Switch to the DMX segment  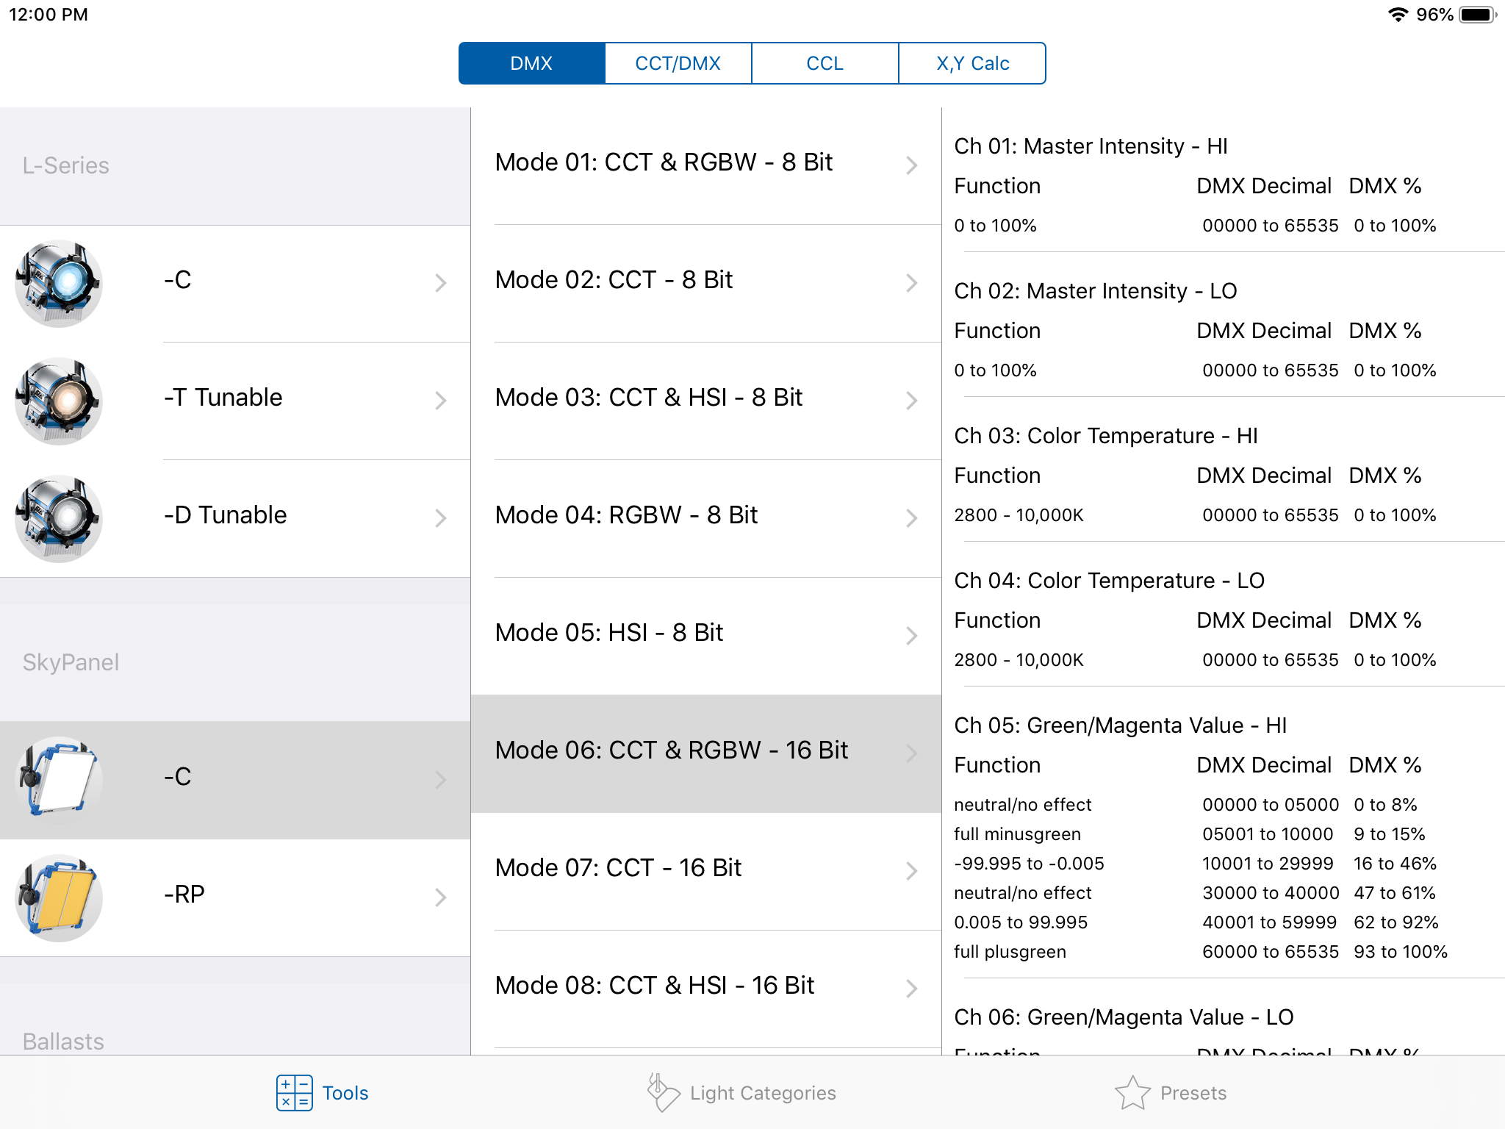click(x=531, y=63)
